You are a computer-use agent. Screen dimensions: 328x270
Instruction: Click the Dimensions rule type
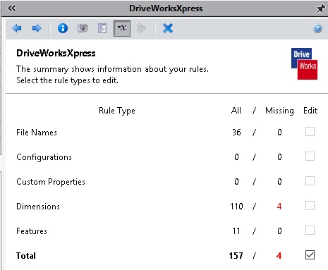38,207
